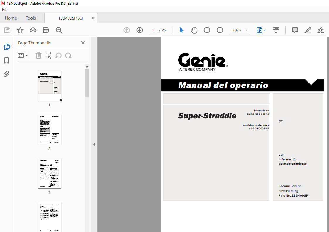Image resolution: width=329 pixels, height=232 pixels.
Task: Click 'A TEREX COMPANY' text
Action: (x=197, y=69)
